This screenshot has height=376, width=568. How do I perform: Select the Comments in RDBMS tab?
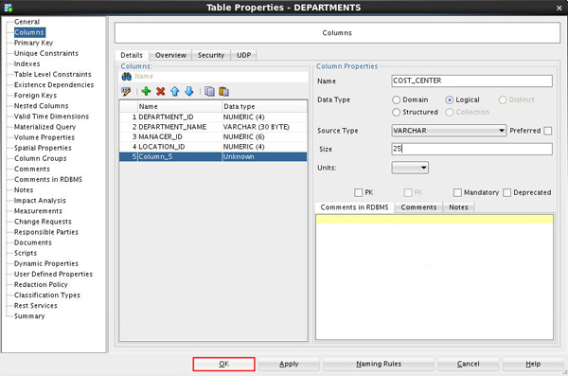point(354,207)
